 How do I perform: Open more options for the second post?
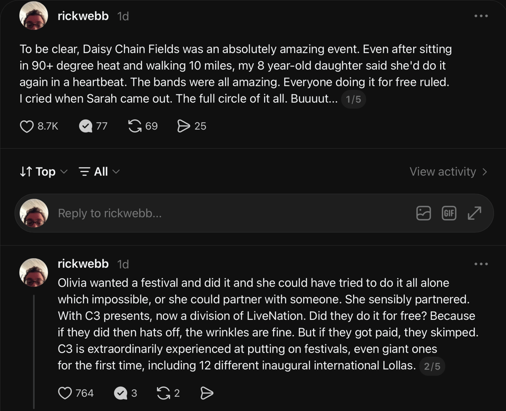coord(481,264)
